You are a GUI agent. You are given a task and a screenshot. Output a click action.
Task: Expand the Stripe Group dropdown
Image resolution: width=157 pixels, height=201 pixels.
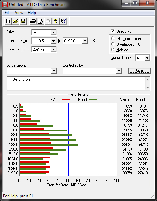(54, 71)
